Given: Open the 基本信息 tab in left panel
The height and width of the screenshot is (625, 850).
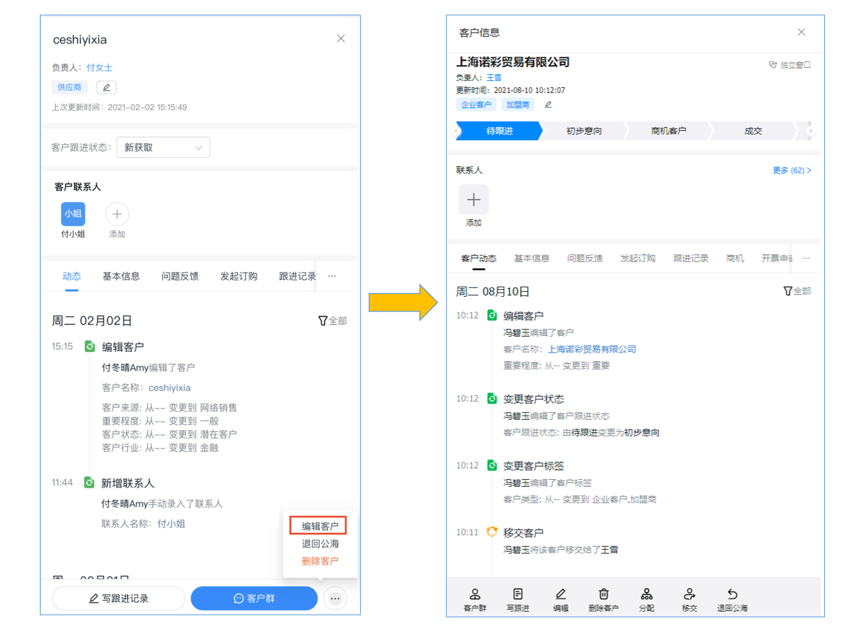Looking at the screenshot, I should [121, 276].
